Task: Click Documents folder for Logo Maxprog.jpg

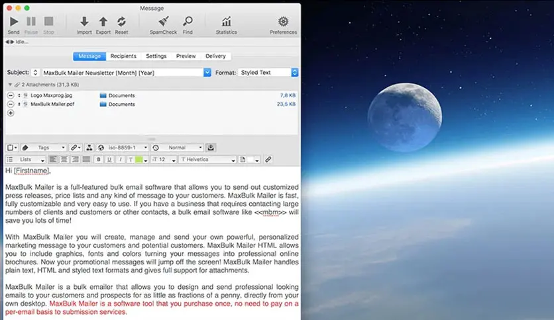Action: point(117,95)
